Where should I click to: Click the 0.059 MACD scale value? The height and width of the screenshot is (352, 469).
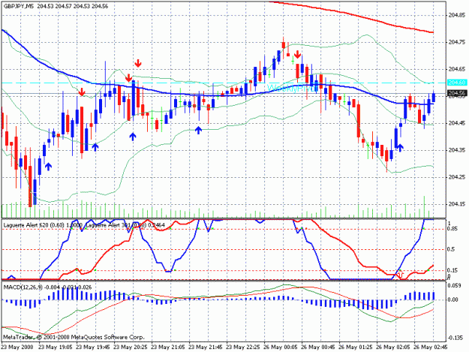click(x=452, y=286)
